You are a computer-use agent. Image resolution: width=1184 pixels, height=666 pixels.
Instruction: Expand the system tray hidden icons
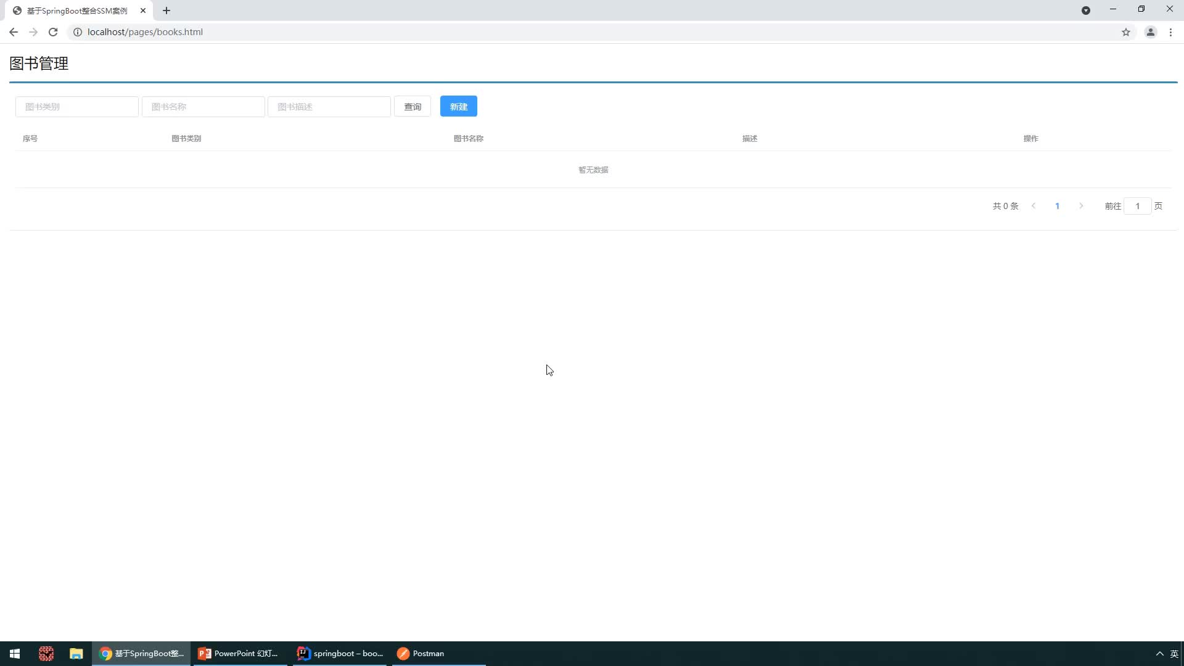[1159, 654]
